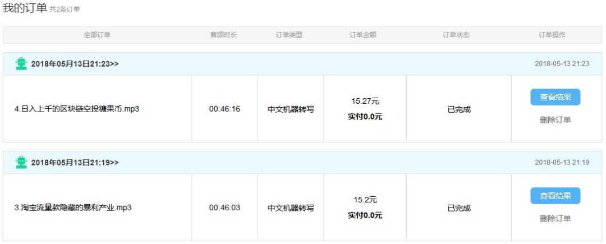Click amount 15.2元
This screenshot has height=244, width=606.
coord(365,200)
